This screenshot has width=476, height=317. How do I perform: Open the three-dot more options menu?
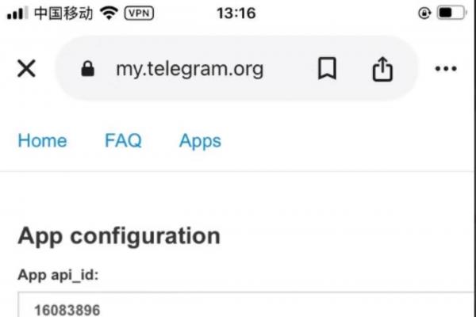[x=446, y=69]
